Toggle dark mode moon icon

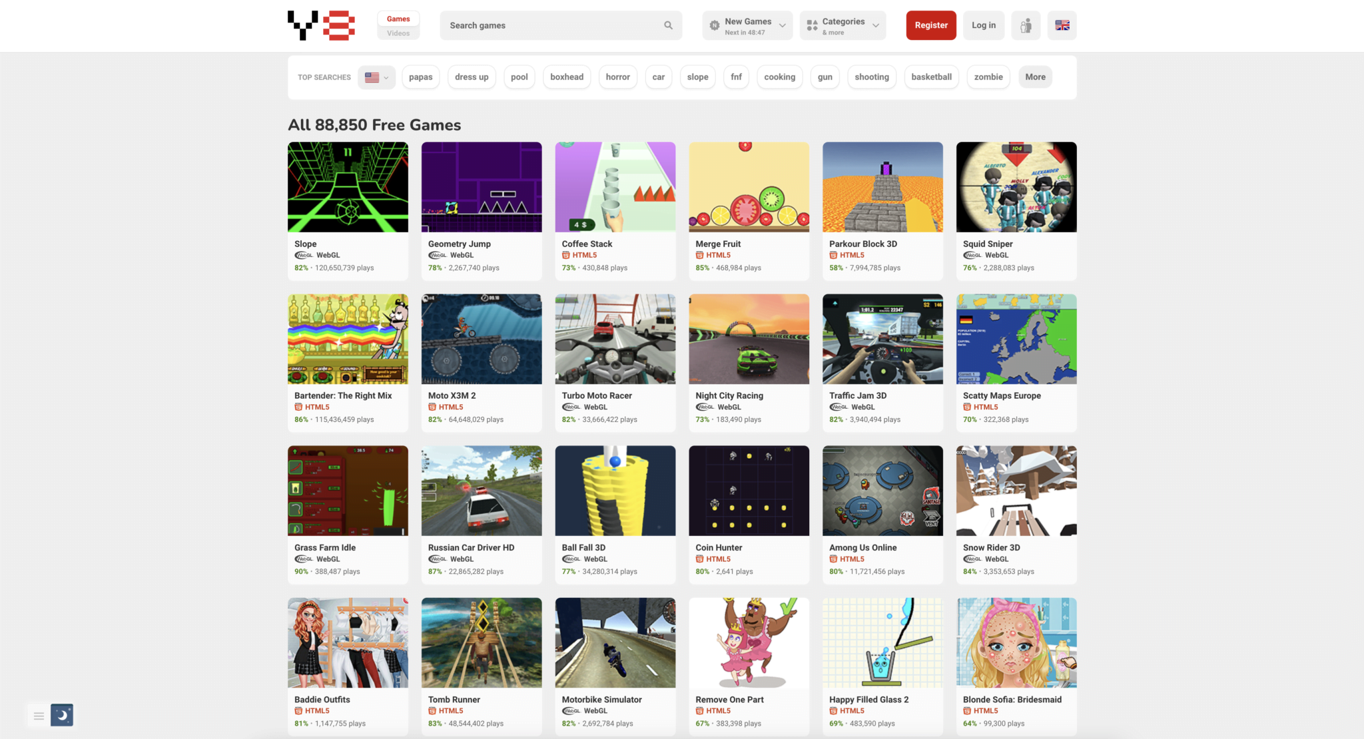click(62, 715)
